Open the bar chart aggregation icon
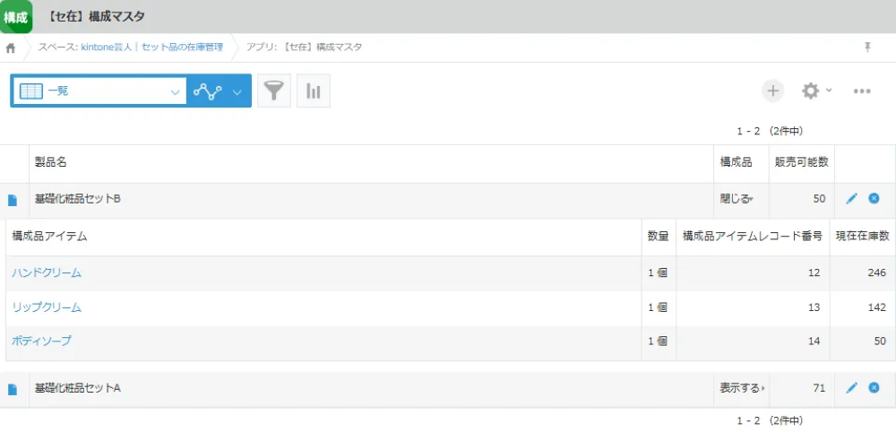 [314, 91]
